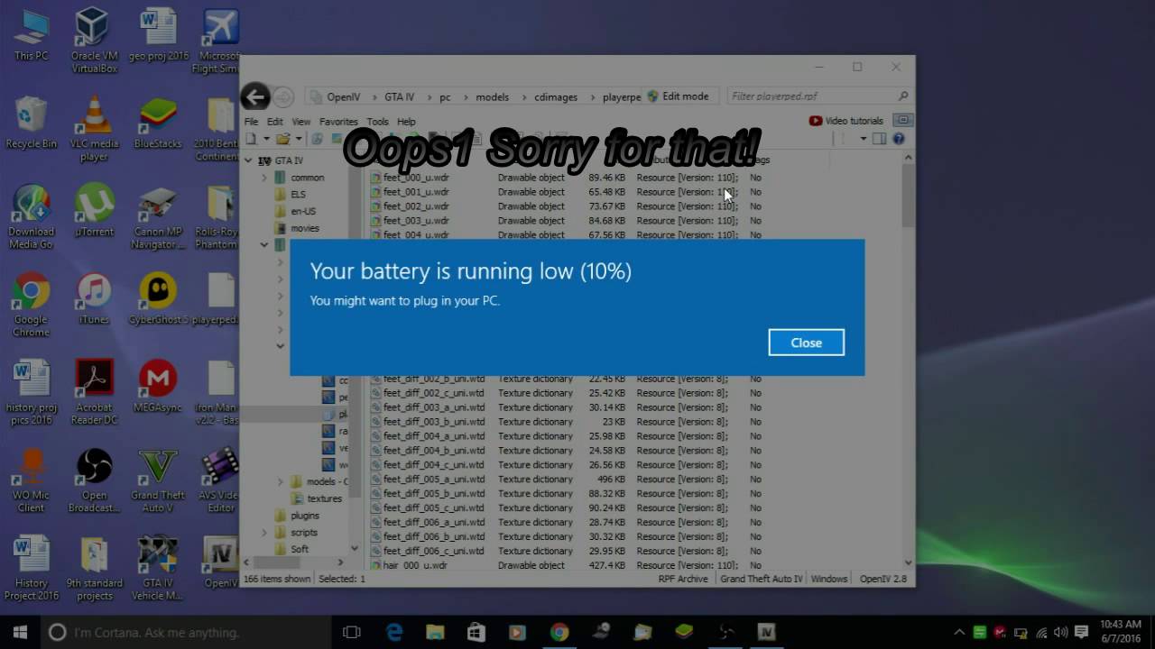Open the View menu in OpenIV

(x=300, y=122)
